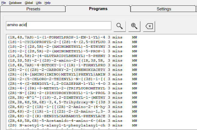Choose the (2R)-2-(5-CHLORO-2-THIENYL) row
Screen dimensions: 197x130
57,79
